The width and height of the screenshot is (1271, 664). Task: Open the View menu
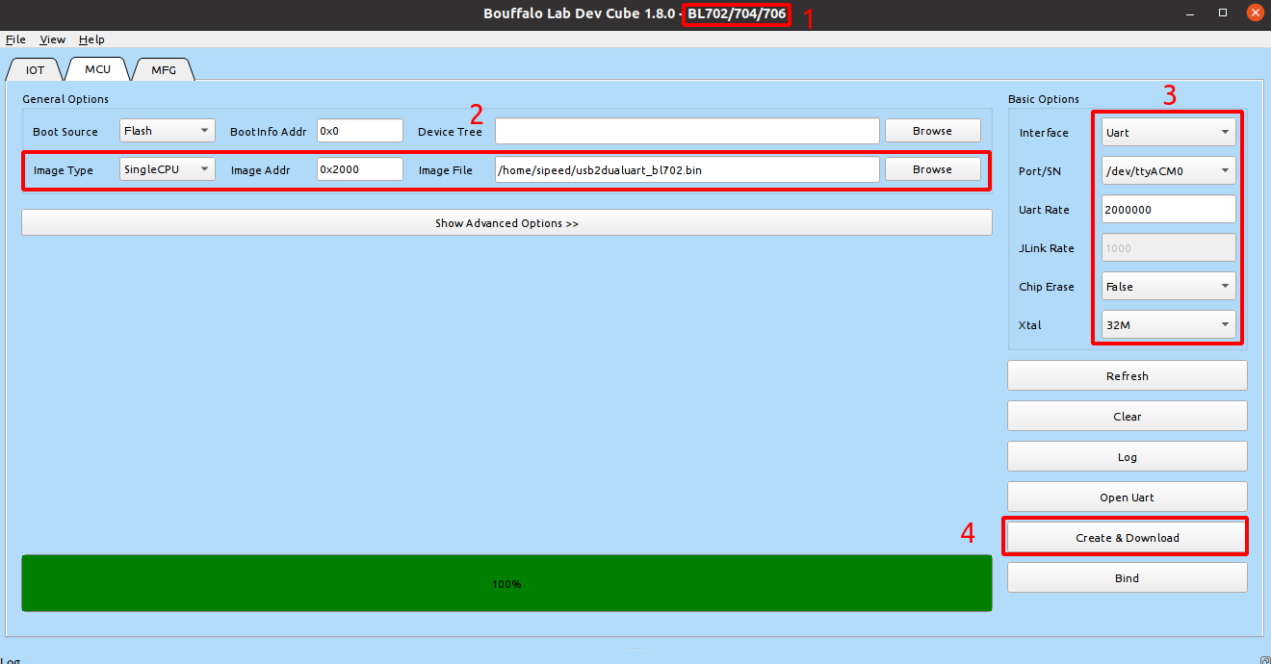[x=52, y=39]
